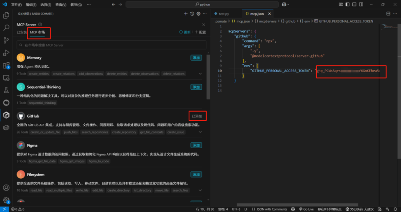Open the Accounts menu
The width and height of the screenshot is (401, 212).
6,188
